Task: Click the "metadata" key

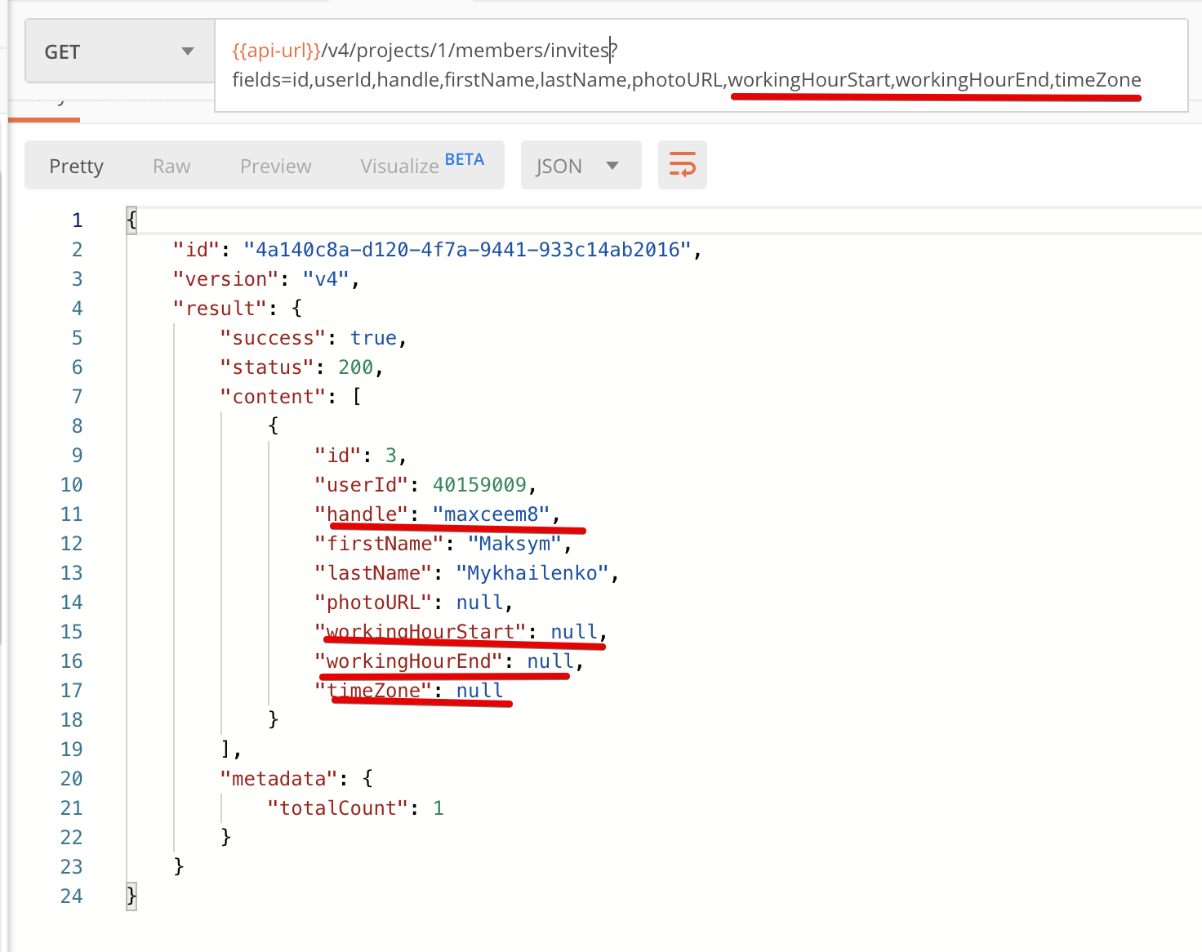Action: (x=279, y=779)
